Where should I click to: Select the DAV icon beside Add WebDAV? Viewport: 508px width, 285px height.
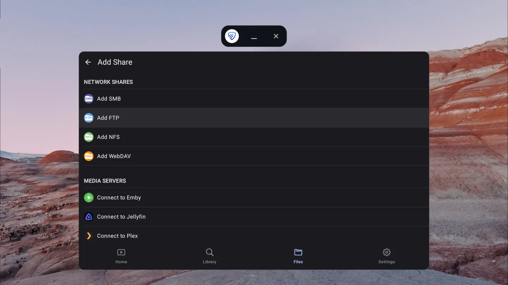[x=89, y=156]
